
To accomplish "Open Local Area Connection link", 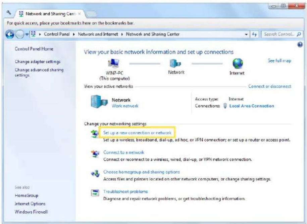I will [x=252, y=106].
